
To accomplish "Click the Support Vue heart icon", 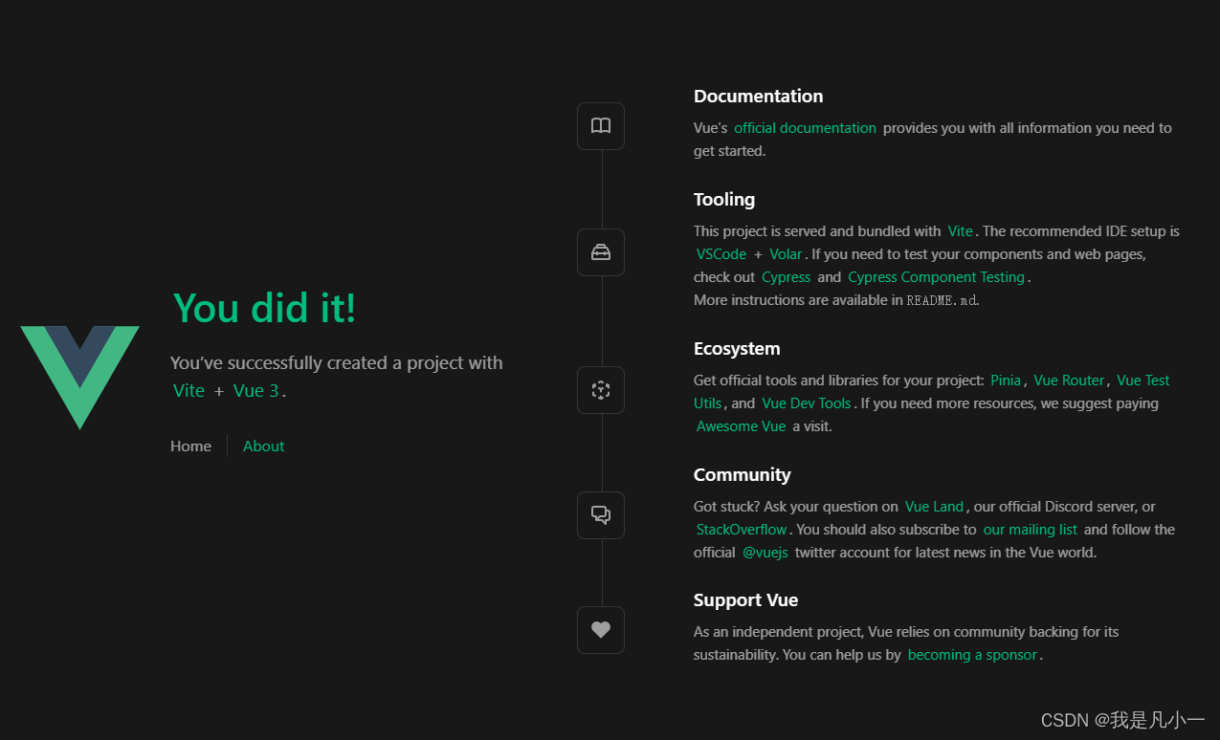I will tap(600, 629).
